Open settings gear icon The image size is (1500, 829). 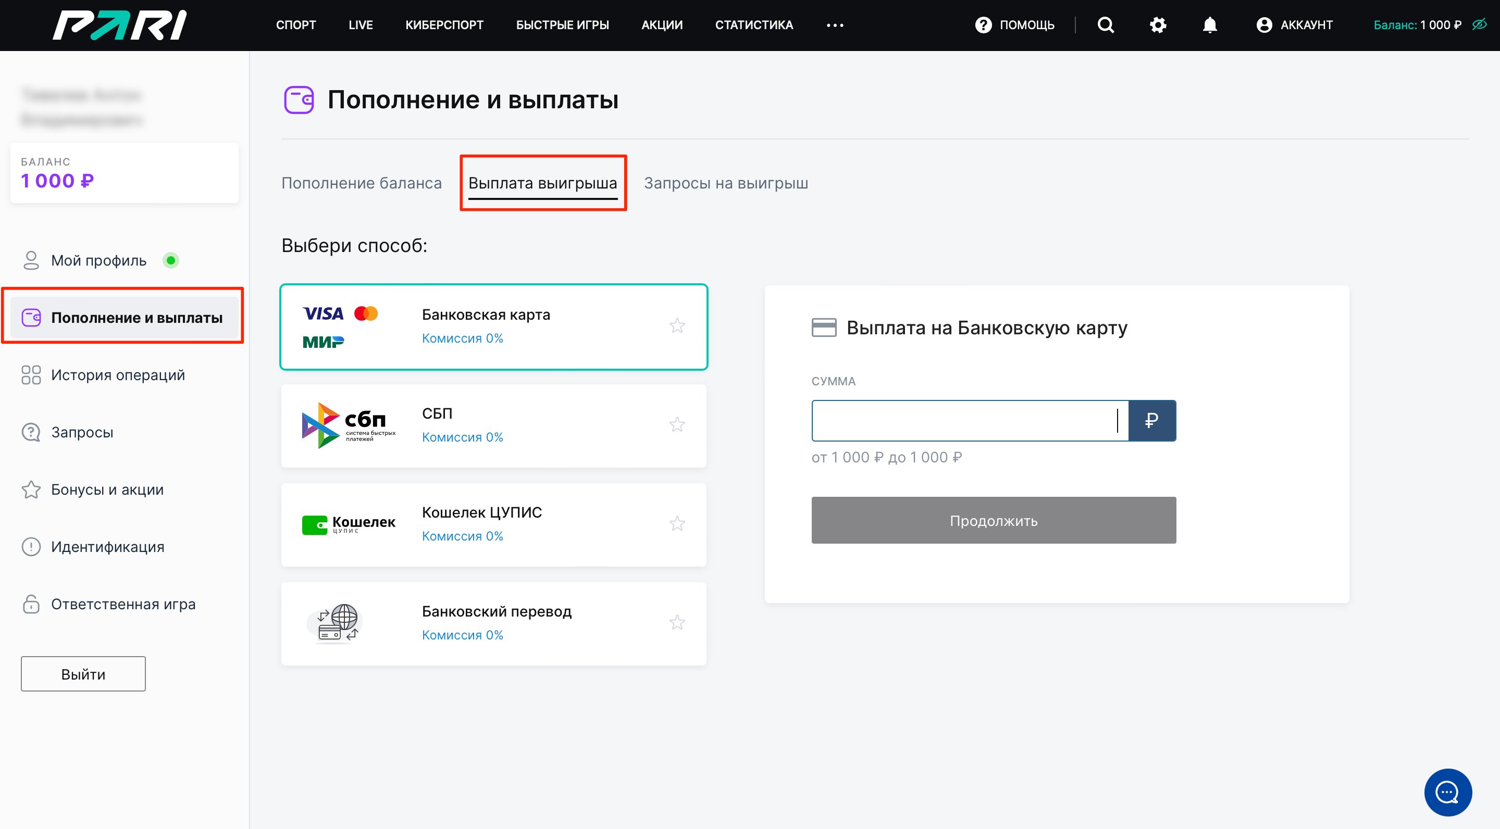pyautogui.click(x=1158, y=25)
